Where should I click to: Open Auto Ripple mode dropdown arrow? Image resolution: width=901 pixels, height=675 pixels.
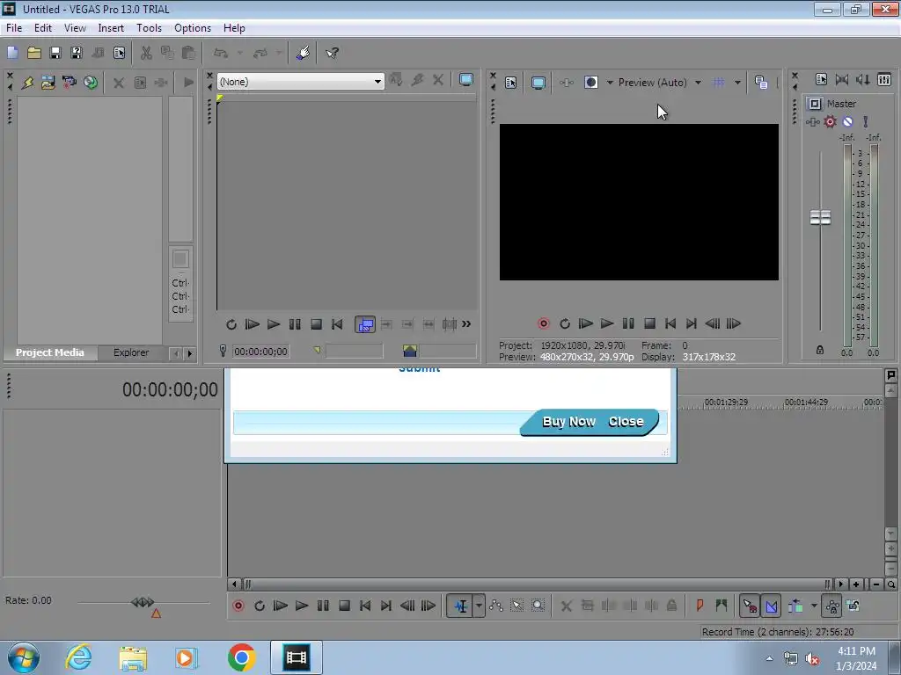[x=814, y=606]
